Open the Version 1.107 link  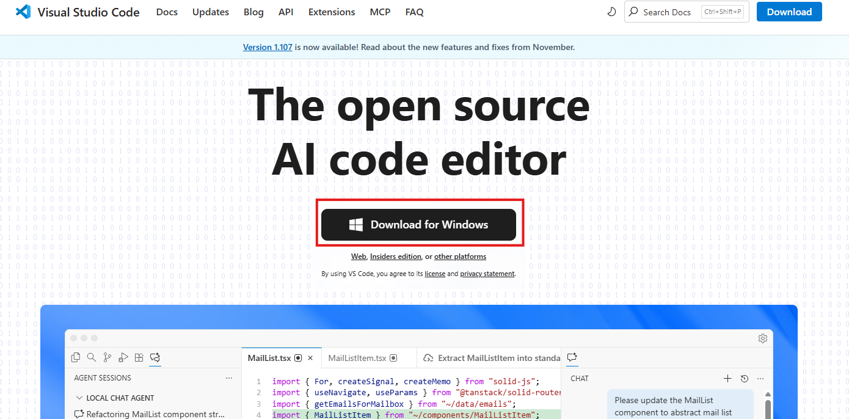[x=268, y=47]
